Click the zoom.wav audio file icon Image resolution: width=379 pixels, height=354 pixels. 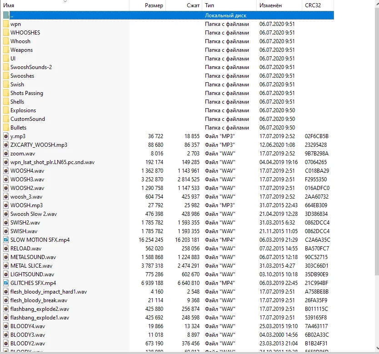click(6, 154)
